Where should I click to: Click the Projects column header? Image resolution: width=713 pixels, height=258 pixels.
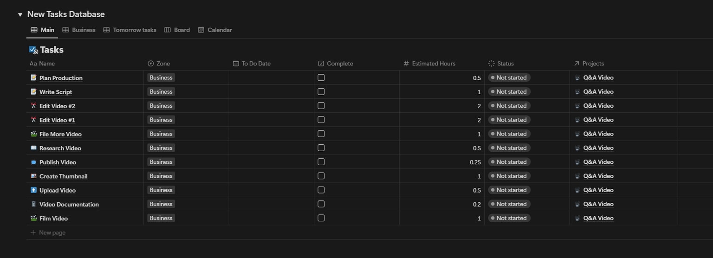pos(589,64)
